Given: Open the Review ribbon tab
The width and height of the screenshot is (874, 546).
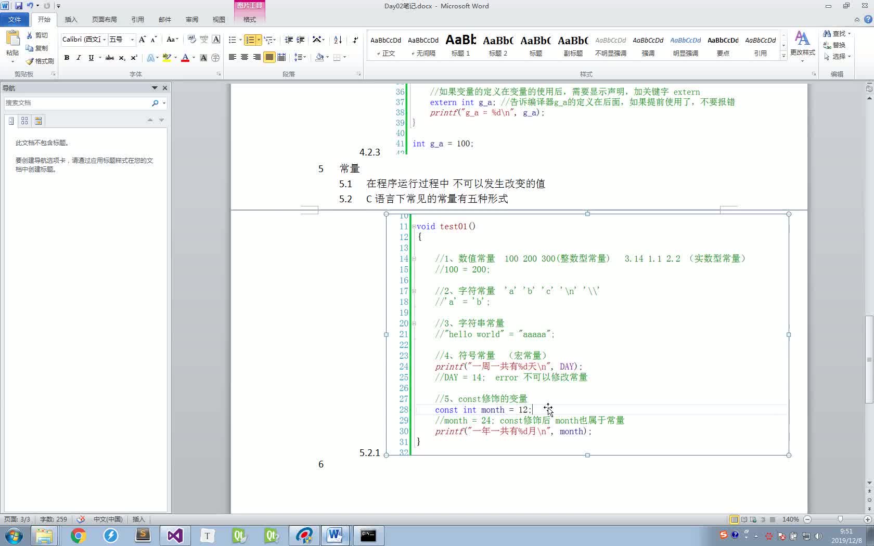Looking at the screenshot, I should pos(192,19).
